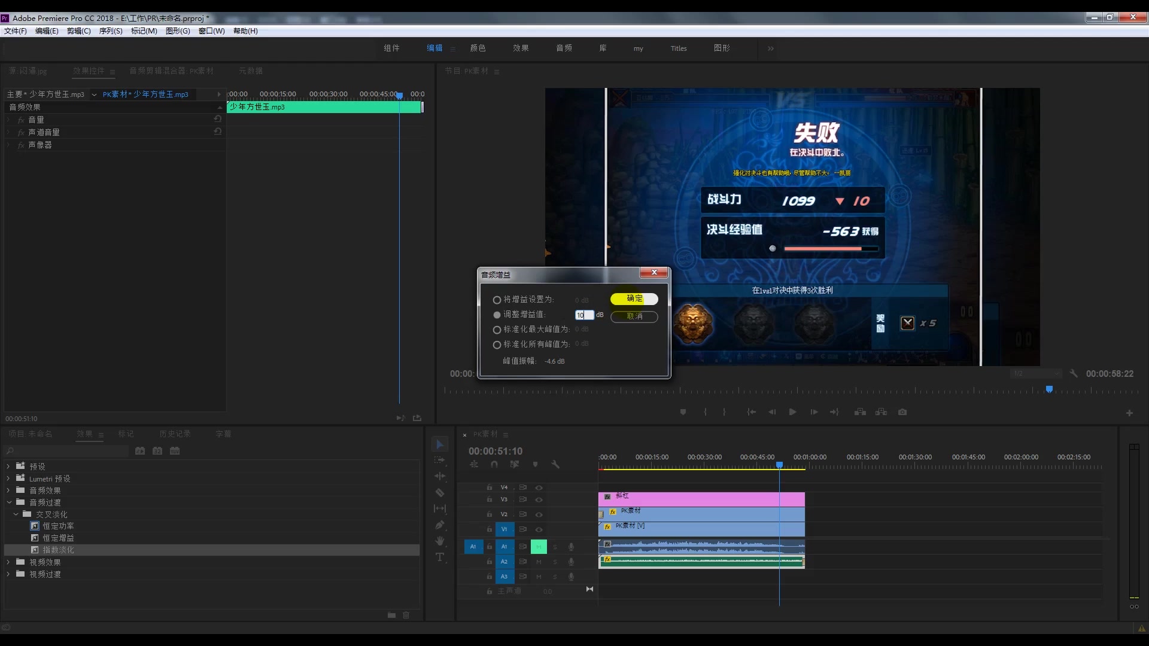The height and width of the screenshot is (646, 1149).
Task: Select the Razor tool
Action: click(x=440, y=493)
